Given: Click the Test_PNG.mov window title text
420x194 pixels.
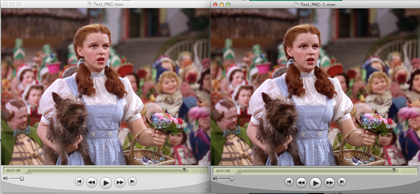Looking at the screenshot, I should (x=108, y=5).
